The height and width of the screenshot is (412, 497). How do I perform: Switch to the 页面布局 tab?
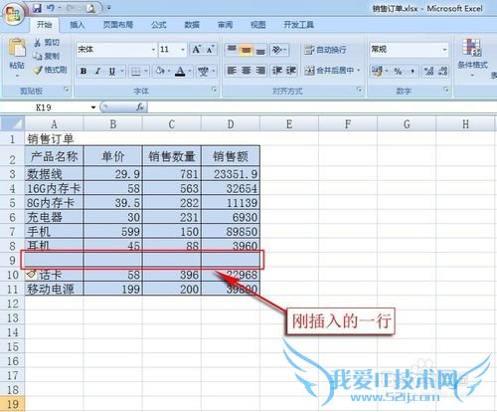point(118,25)
